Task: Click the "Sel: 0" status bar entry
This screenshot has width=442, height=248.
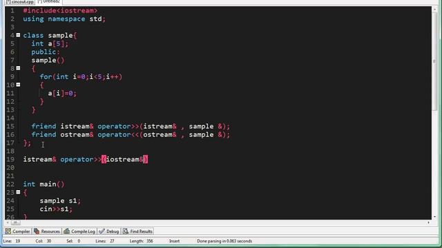Action: point(73,241)
